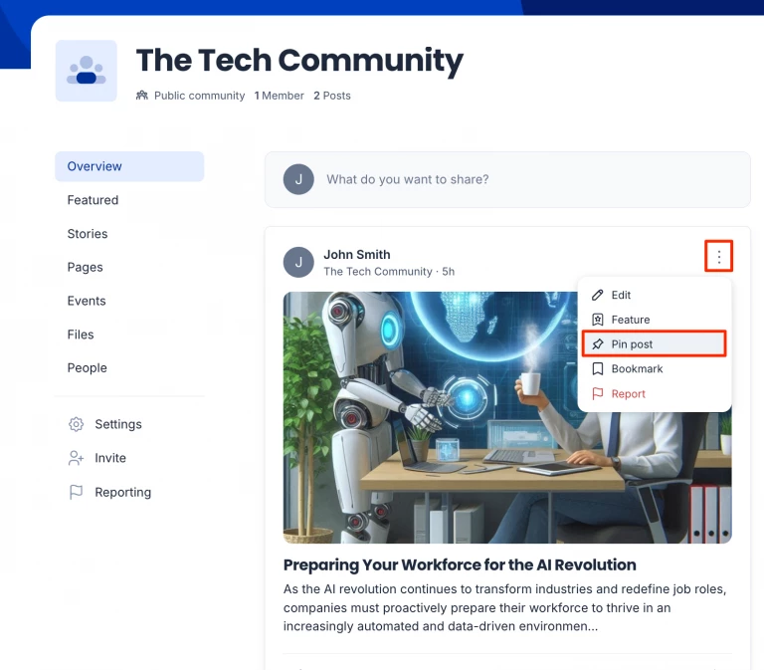
Task: Click the Public community people icon
Action: click(142, 96)
